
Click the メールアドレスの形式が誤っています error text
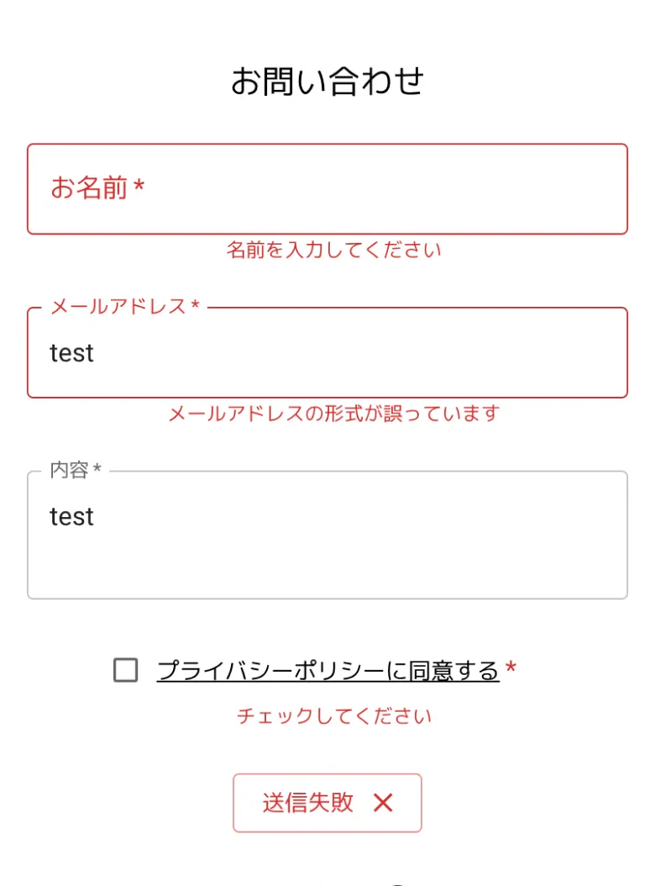[333, 413]
